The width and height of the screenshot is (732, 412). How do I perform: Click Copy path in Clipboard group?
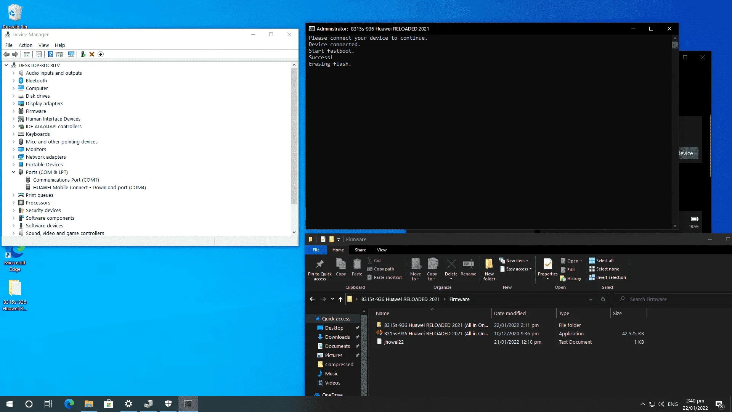tap(380, 269)
